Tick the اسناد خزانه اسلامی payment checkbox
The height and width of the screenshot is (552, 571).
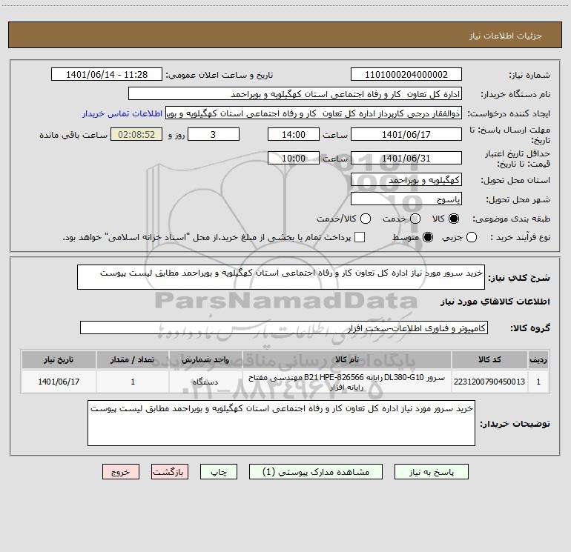click(360, 237)
